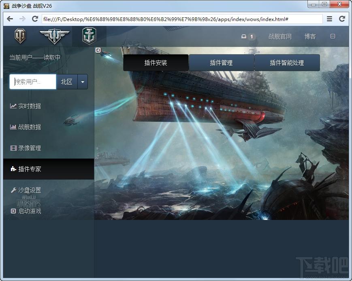Viewport: 352px width, 281px height.
Task: Open the World of Warplanes winged logo
Action: (x=54, y=36)
